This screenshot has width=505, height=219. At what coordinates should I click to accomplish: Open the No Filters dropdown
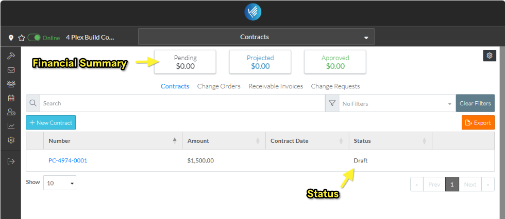(396, 103)
